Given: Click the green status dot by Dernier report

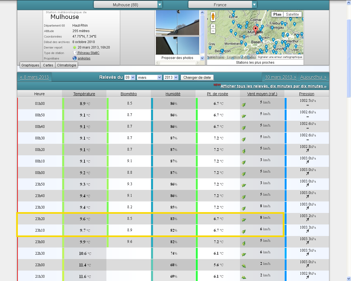Looking at the screenshot, I should (x=74, y=47).
